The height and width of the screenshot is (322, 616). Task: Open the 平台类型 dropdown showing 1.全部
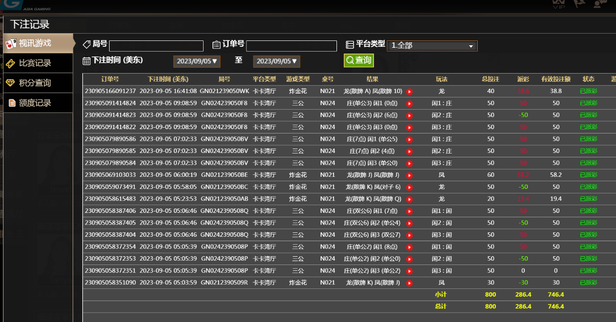432,46
